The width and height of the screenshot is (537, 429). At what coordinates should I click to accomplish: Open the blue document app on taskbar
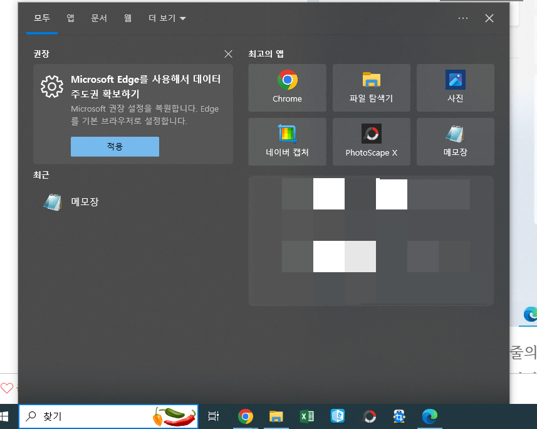[338, 416]
